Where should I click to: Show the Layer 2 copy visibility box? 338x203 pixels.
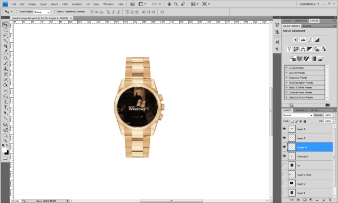coord(284,174)
